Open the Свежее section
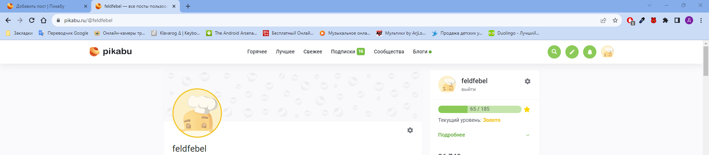This screenshot has height=155, width=709. 313,52
